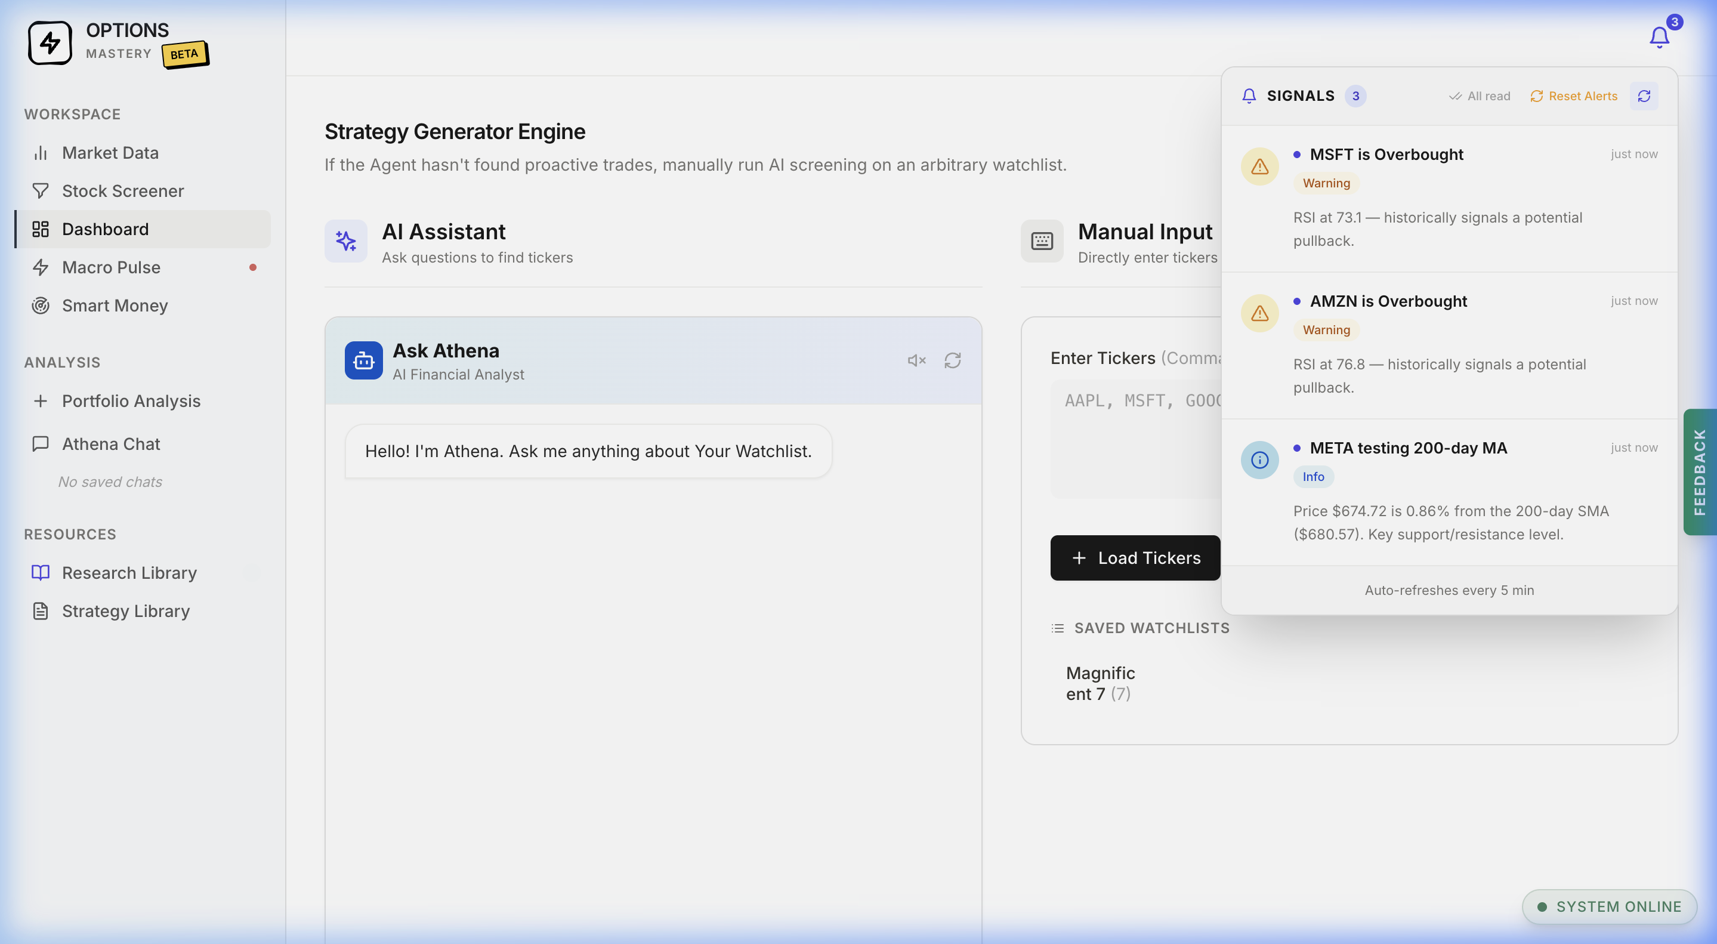Open Athena Chat in the sidebar
The width and height of the screenshot is (1717, 944).
tap(143, 444)
